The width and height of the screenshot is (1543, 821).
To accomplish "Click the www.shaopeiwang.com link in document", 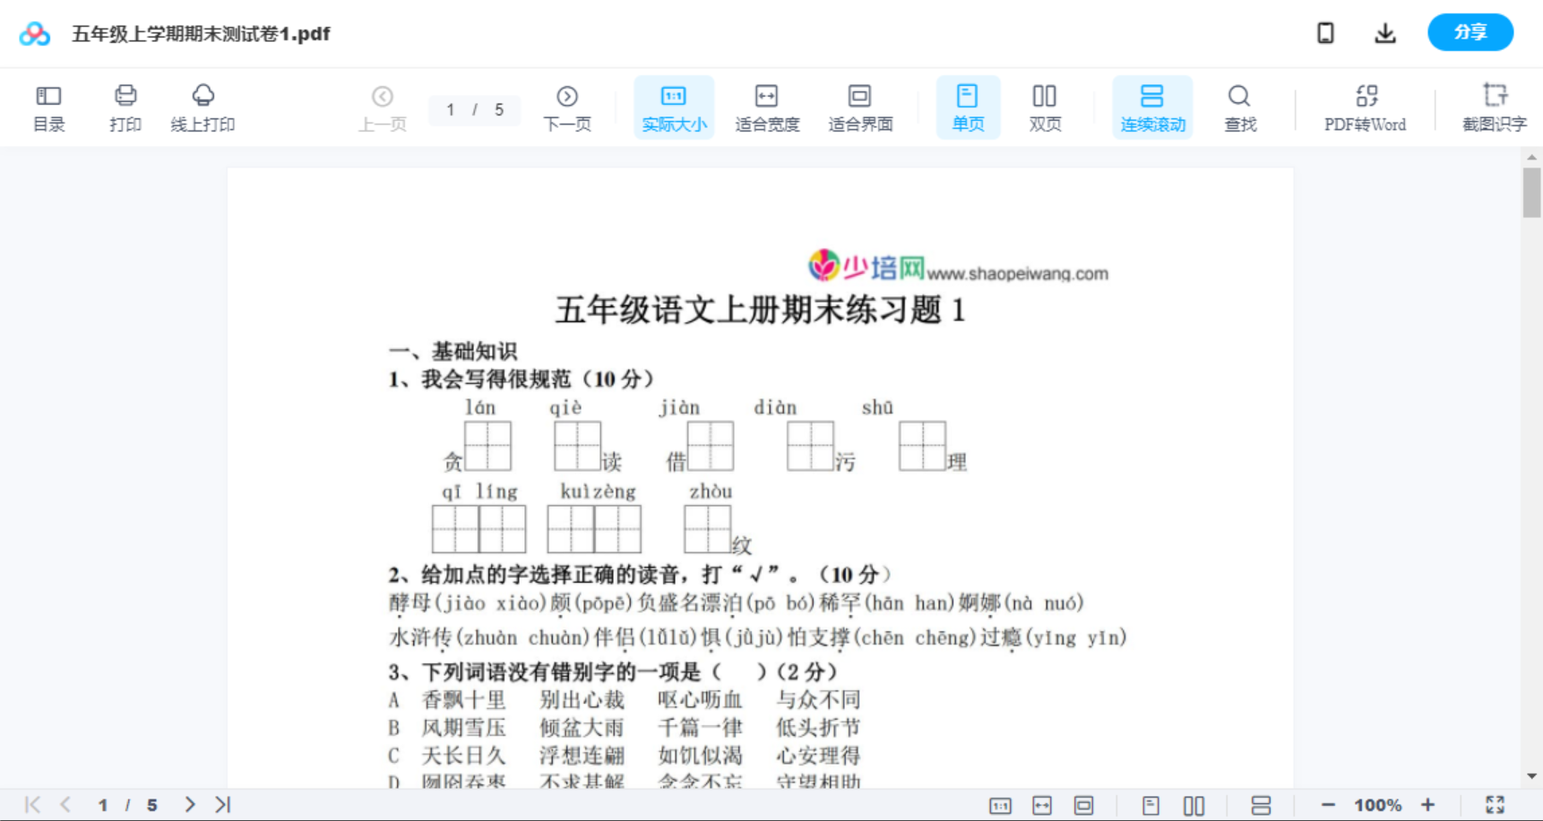I will tap(1018, 274).
